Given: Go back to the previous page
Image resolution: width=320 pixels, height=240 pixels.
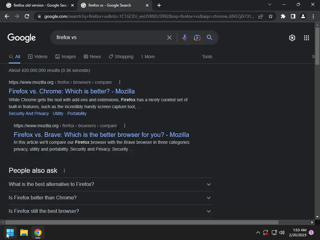Looking at the screenshot, I should pyautogui.click(x=7, y=16).
